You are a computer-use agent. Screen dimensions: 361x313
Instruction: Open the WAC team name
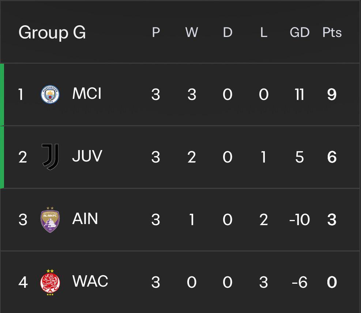(x=90, y=281)
